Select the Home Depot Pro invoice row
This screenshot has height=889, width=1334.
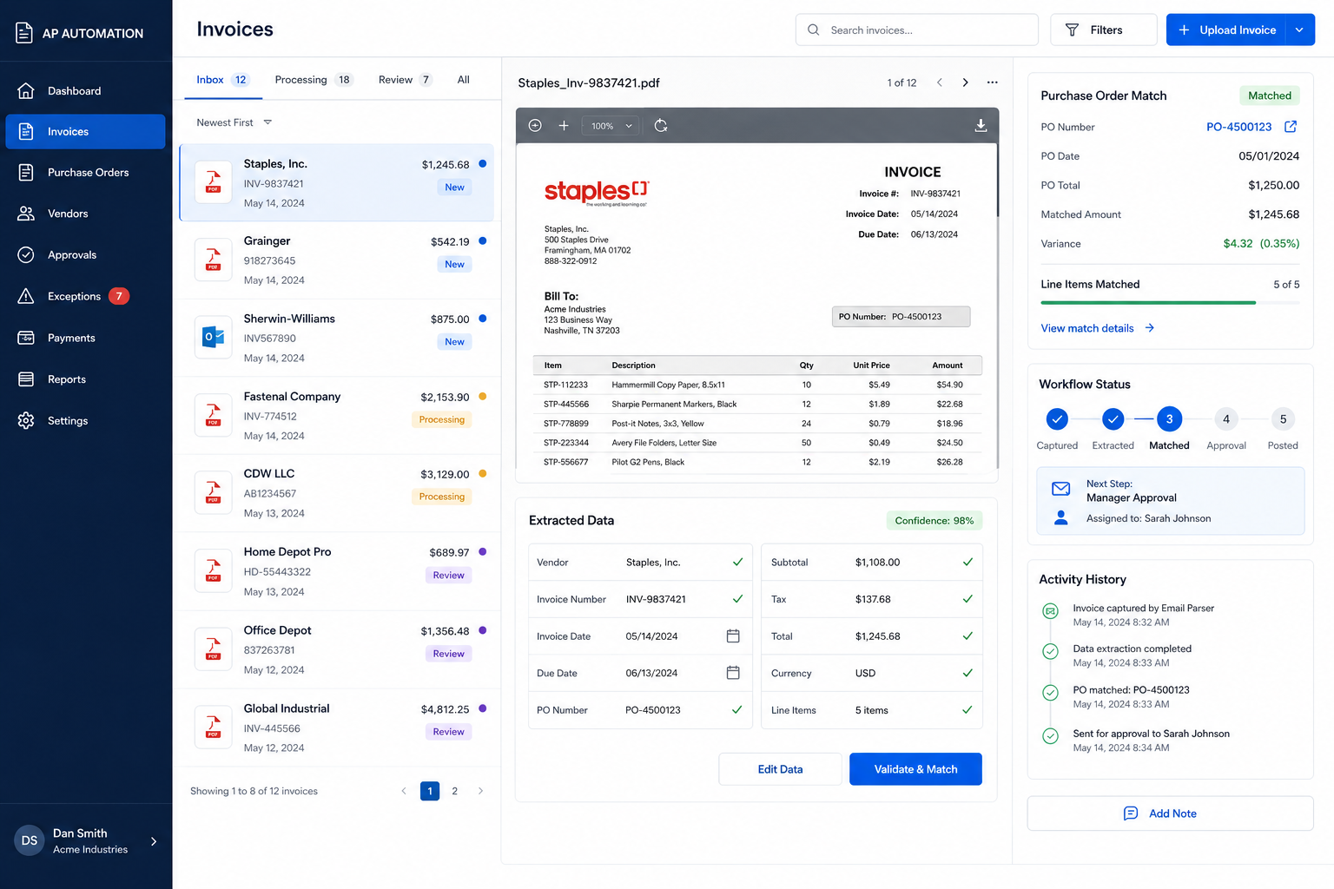pyautogui.click(x=337, y=571)
